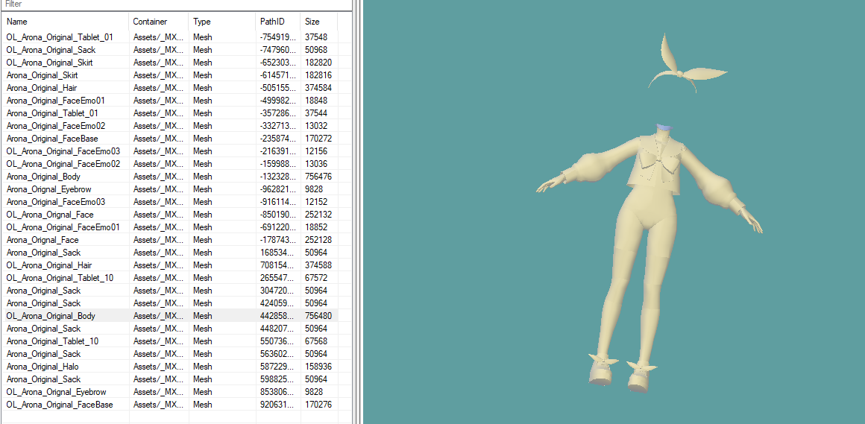The image size is (865, 424).
Task: Select the Sack row with PathID 563602
Action: pos(170,354)
